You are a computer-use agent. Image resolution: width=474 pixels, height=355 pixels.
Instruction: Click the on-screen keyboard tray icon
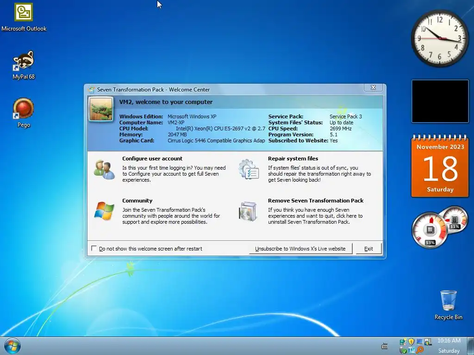click(x=385, y=347)
